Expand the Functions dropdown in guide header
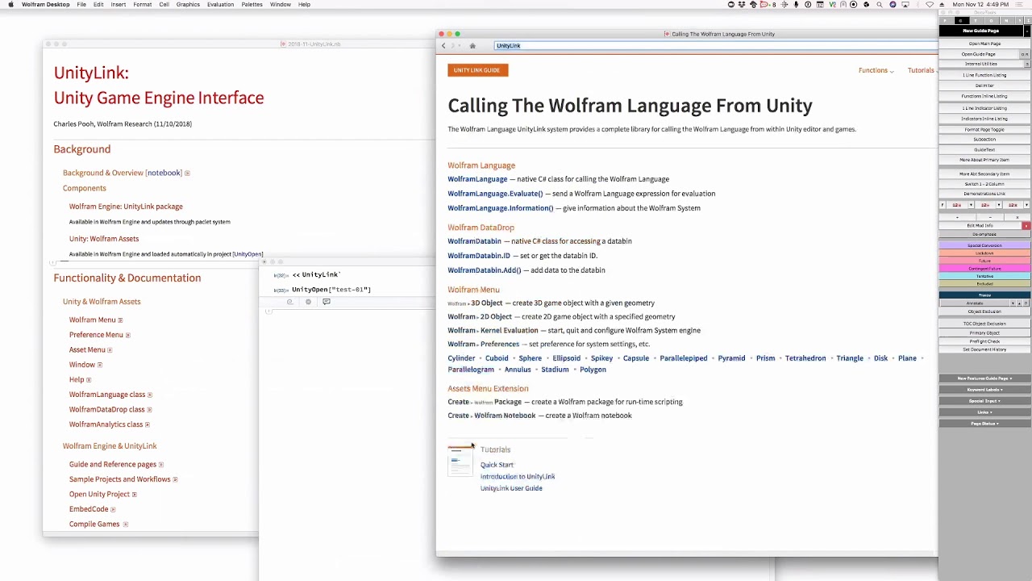1032x581 pixels. coord(876,71)
